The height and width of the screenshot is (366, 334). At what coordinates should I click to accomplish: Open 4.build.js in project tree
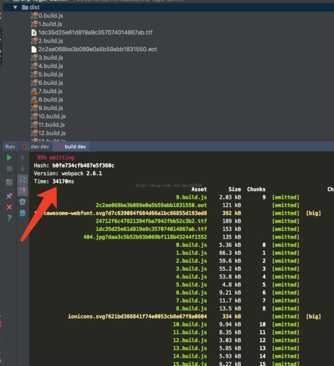pos(50,66)
